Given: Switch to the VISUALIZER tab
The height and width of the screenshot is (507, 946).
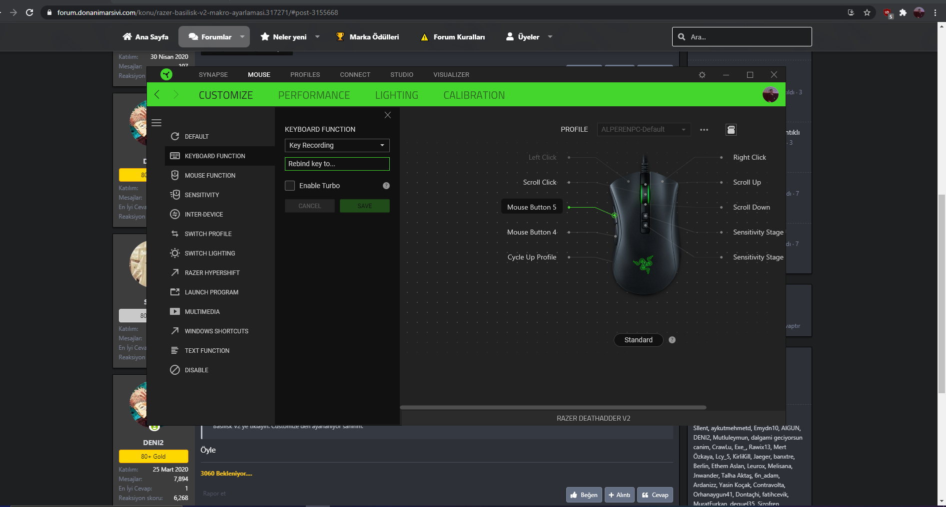Looking at the screenshot, I should coord(451,75).
